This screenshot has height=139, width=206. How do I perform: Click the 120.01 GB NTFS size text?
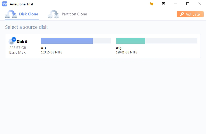tap(127, 52)
